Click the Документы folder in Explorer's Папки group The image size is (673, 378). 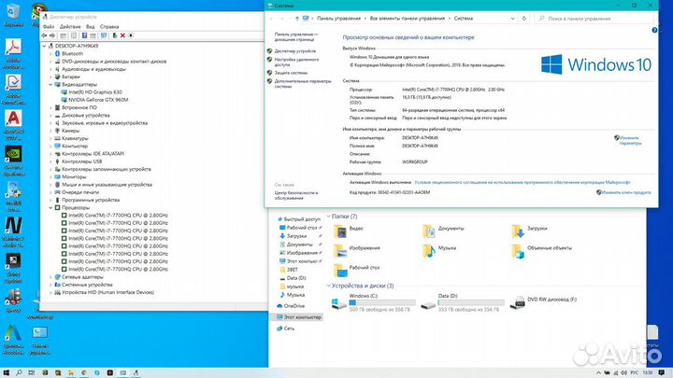pos(443,231)
